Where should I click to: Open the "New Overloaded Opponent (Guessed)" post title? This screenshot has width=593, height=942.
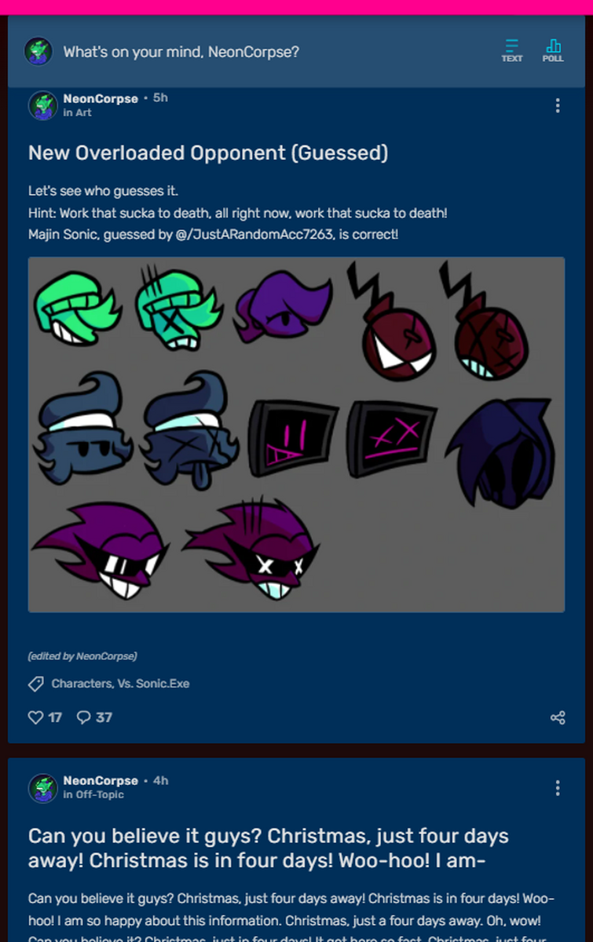(x=208, y=153)
